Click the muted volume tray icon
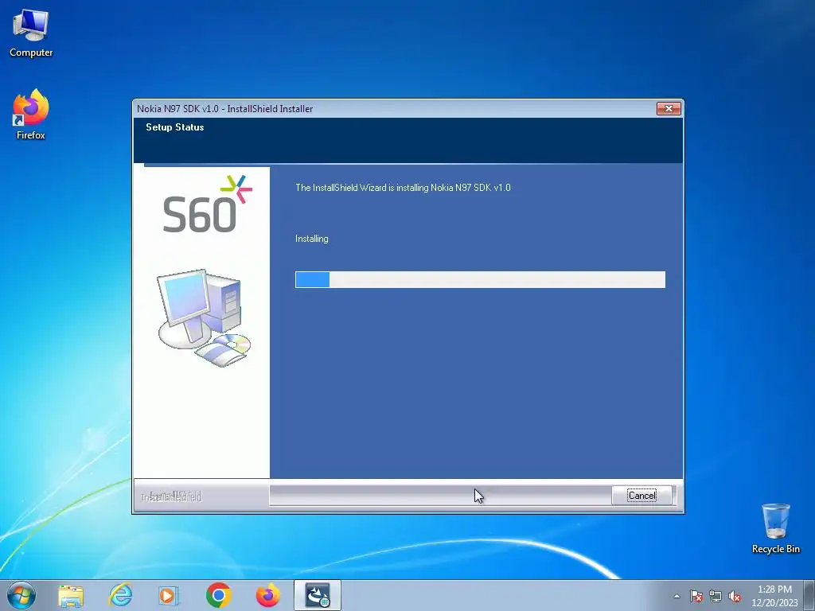This screenshot has height=611, width=815. (x=735, y=596)
